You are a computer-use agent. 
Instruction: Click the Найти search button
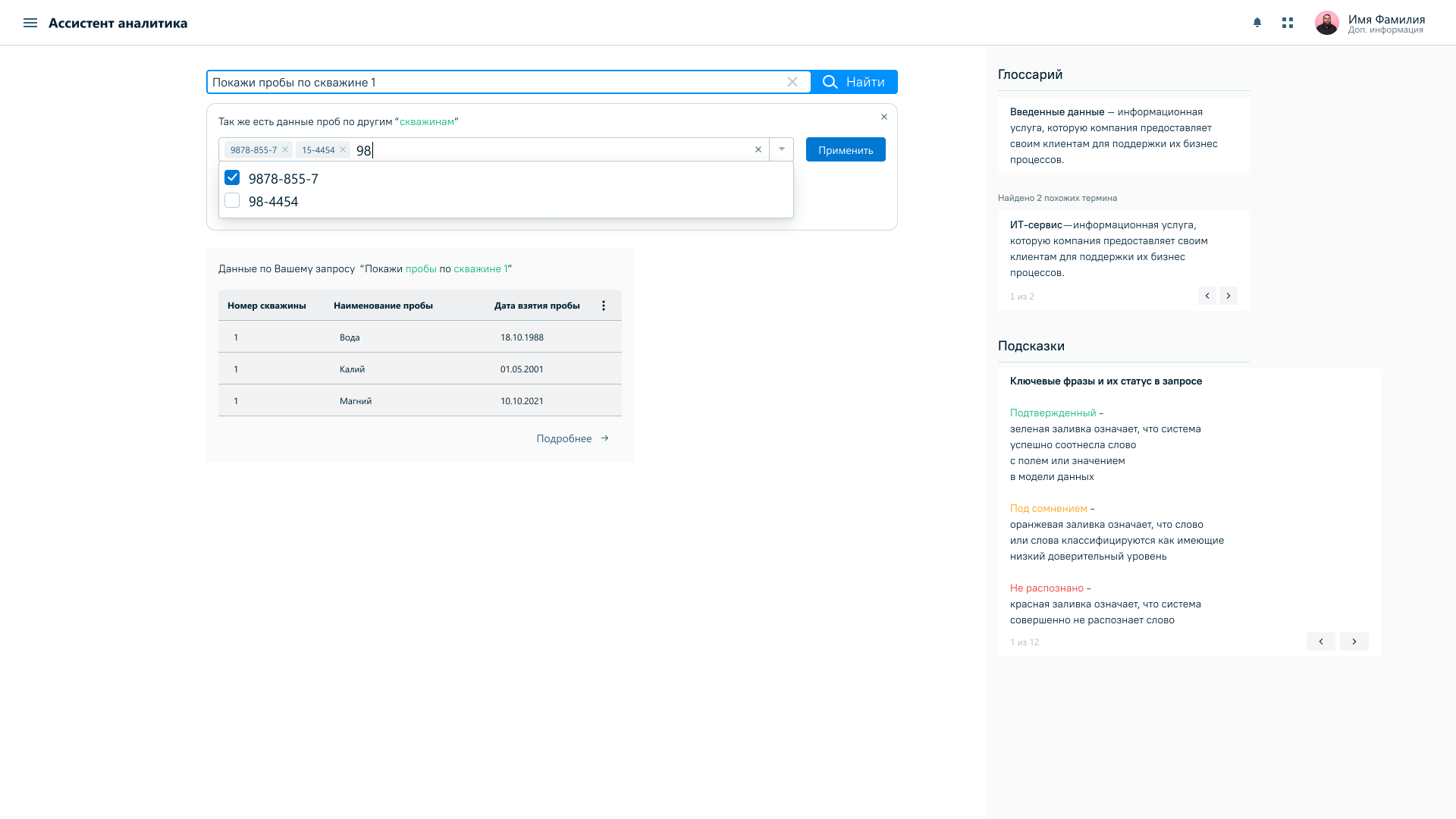pos(854,82)
